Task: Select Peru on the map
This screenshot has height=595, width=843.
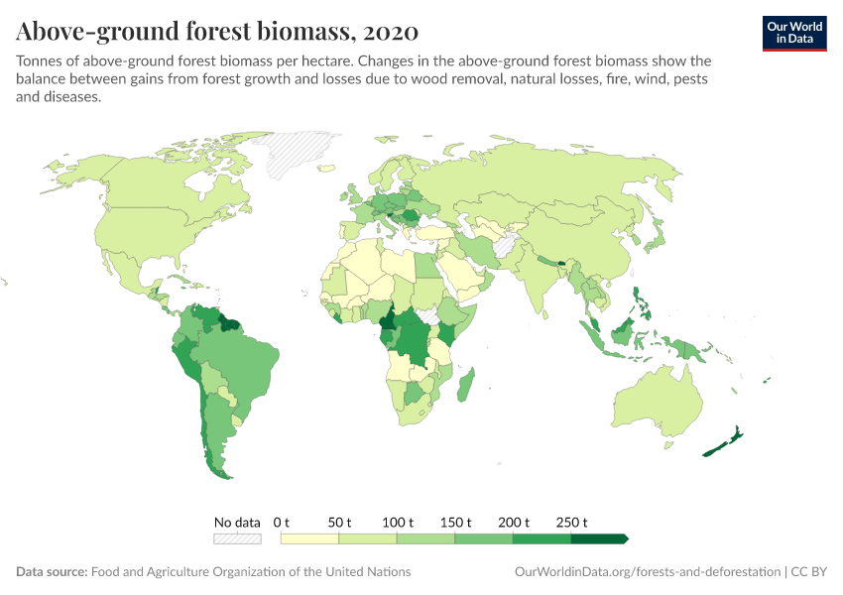Action: click(185, 357)
